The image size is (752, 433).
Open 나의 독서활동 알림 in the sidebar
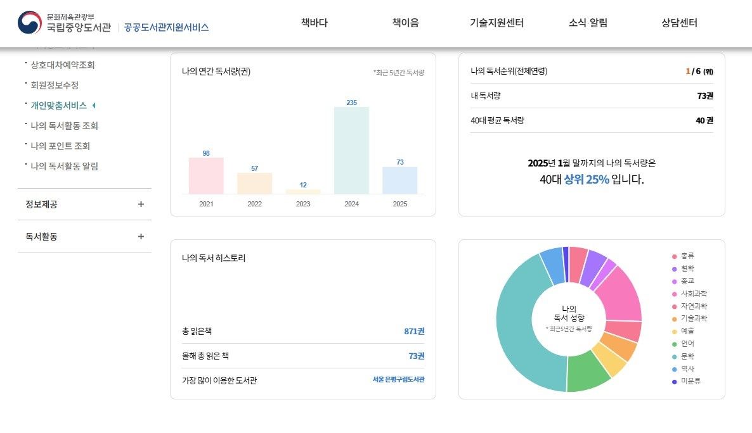click(x=64, y=166)
